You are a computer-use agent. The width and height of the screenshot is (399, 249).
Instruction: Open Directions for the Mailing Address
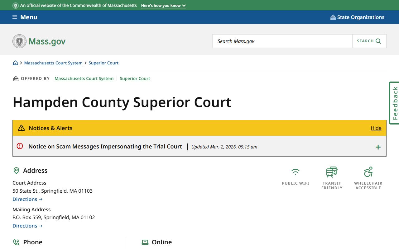27,226
